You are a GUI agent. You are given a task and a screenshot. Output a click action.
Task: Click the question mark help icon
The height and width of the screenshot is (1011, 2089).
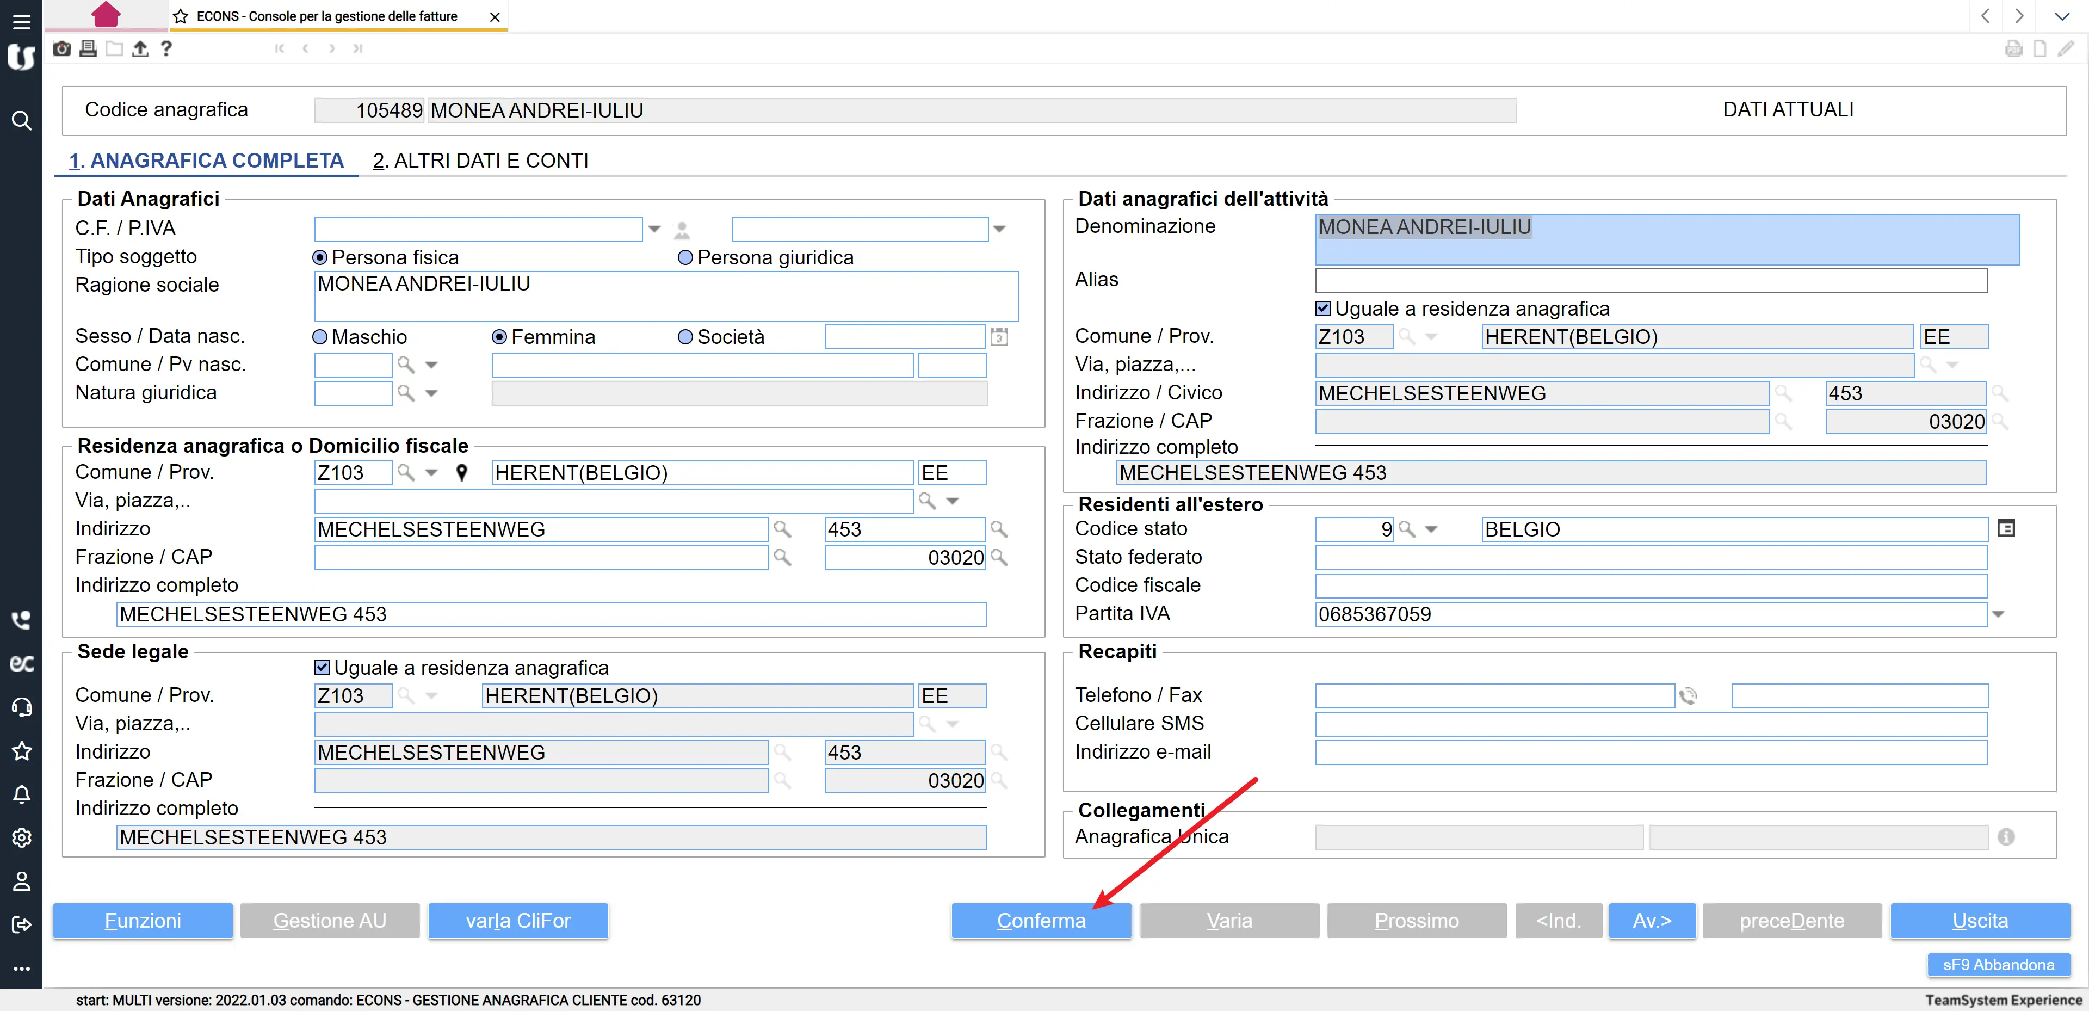(166, 48)
